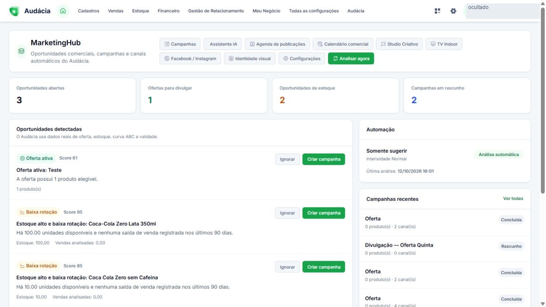Open Ver todas campaigns link
Image resolution: width=546 pixels, height=307 pixels.
pyautogui.click(x=513, y=198)
